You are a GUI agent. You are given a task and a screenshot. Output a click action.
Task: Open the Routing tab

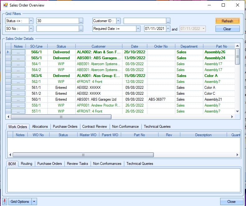[x=26, y=164]
